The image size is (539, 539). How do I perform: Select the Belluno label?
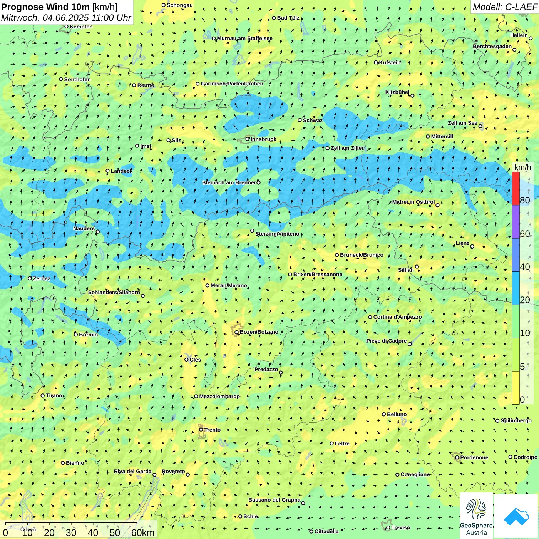click(x=397, y=414)
